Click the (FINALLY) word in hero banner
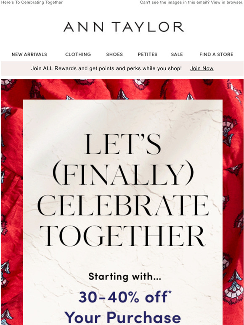The image size is (244, 325). pyautogui.click(x=123, y=175)
